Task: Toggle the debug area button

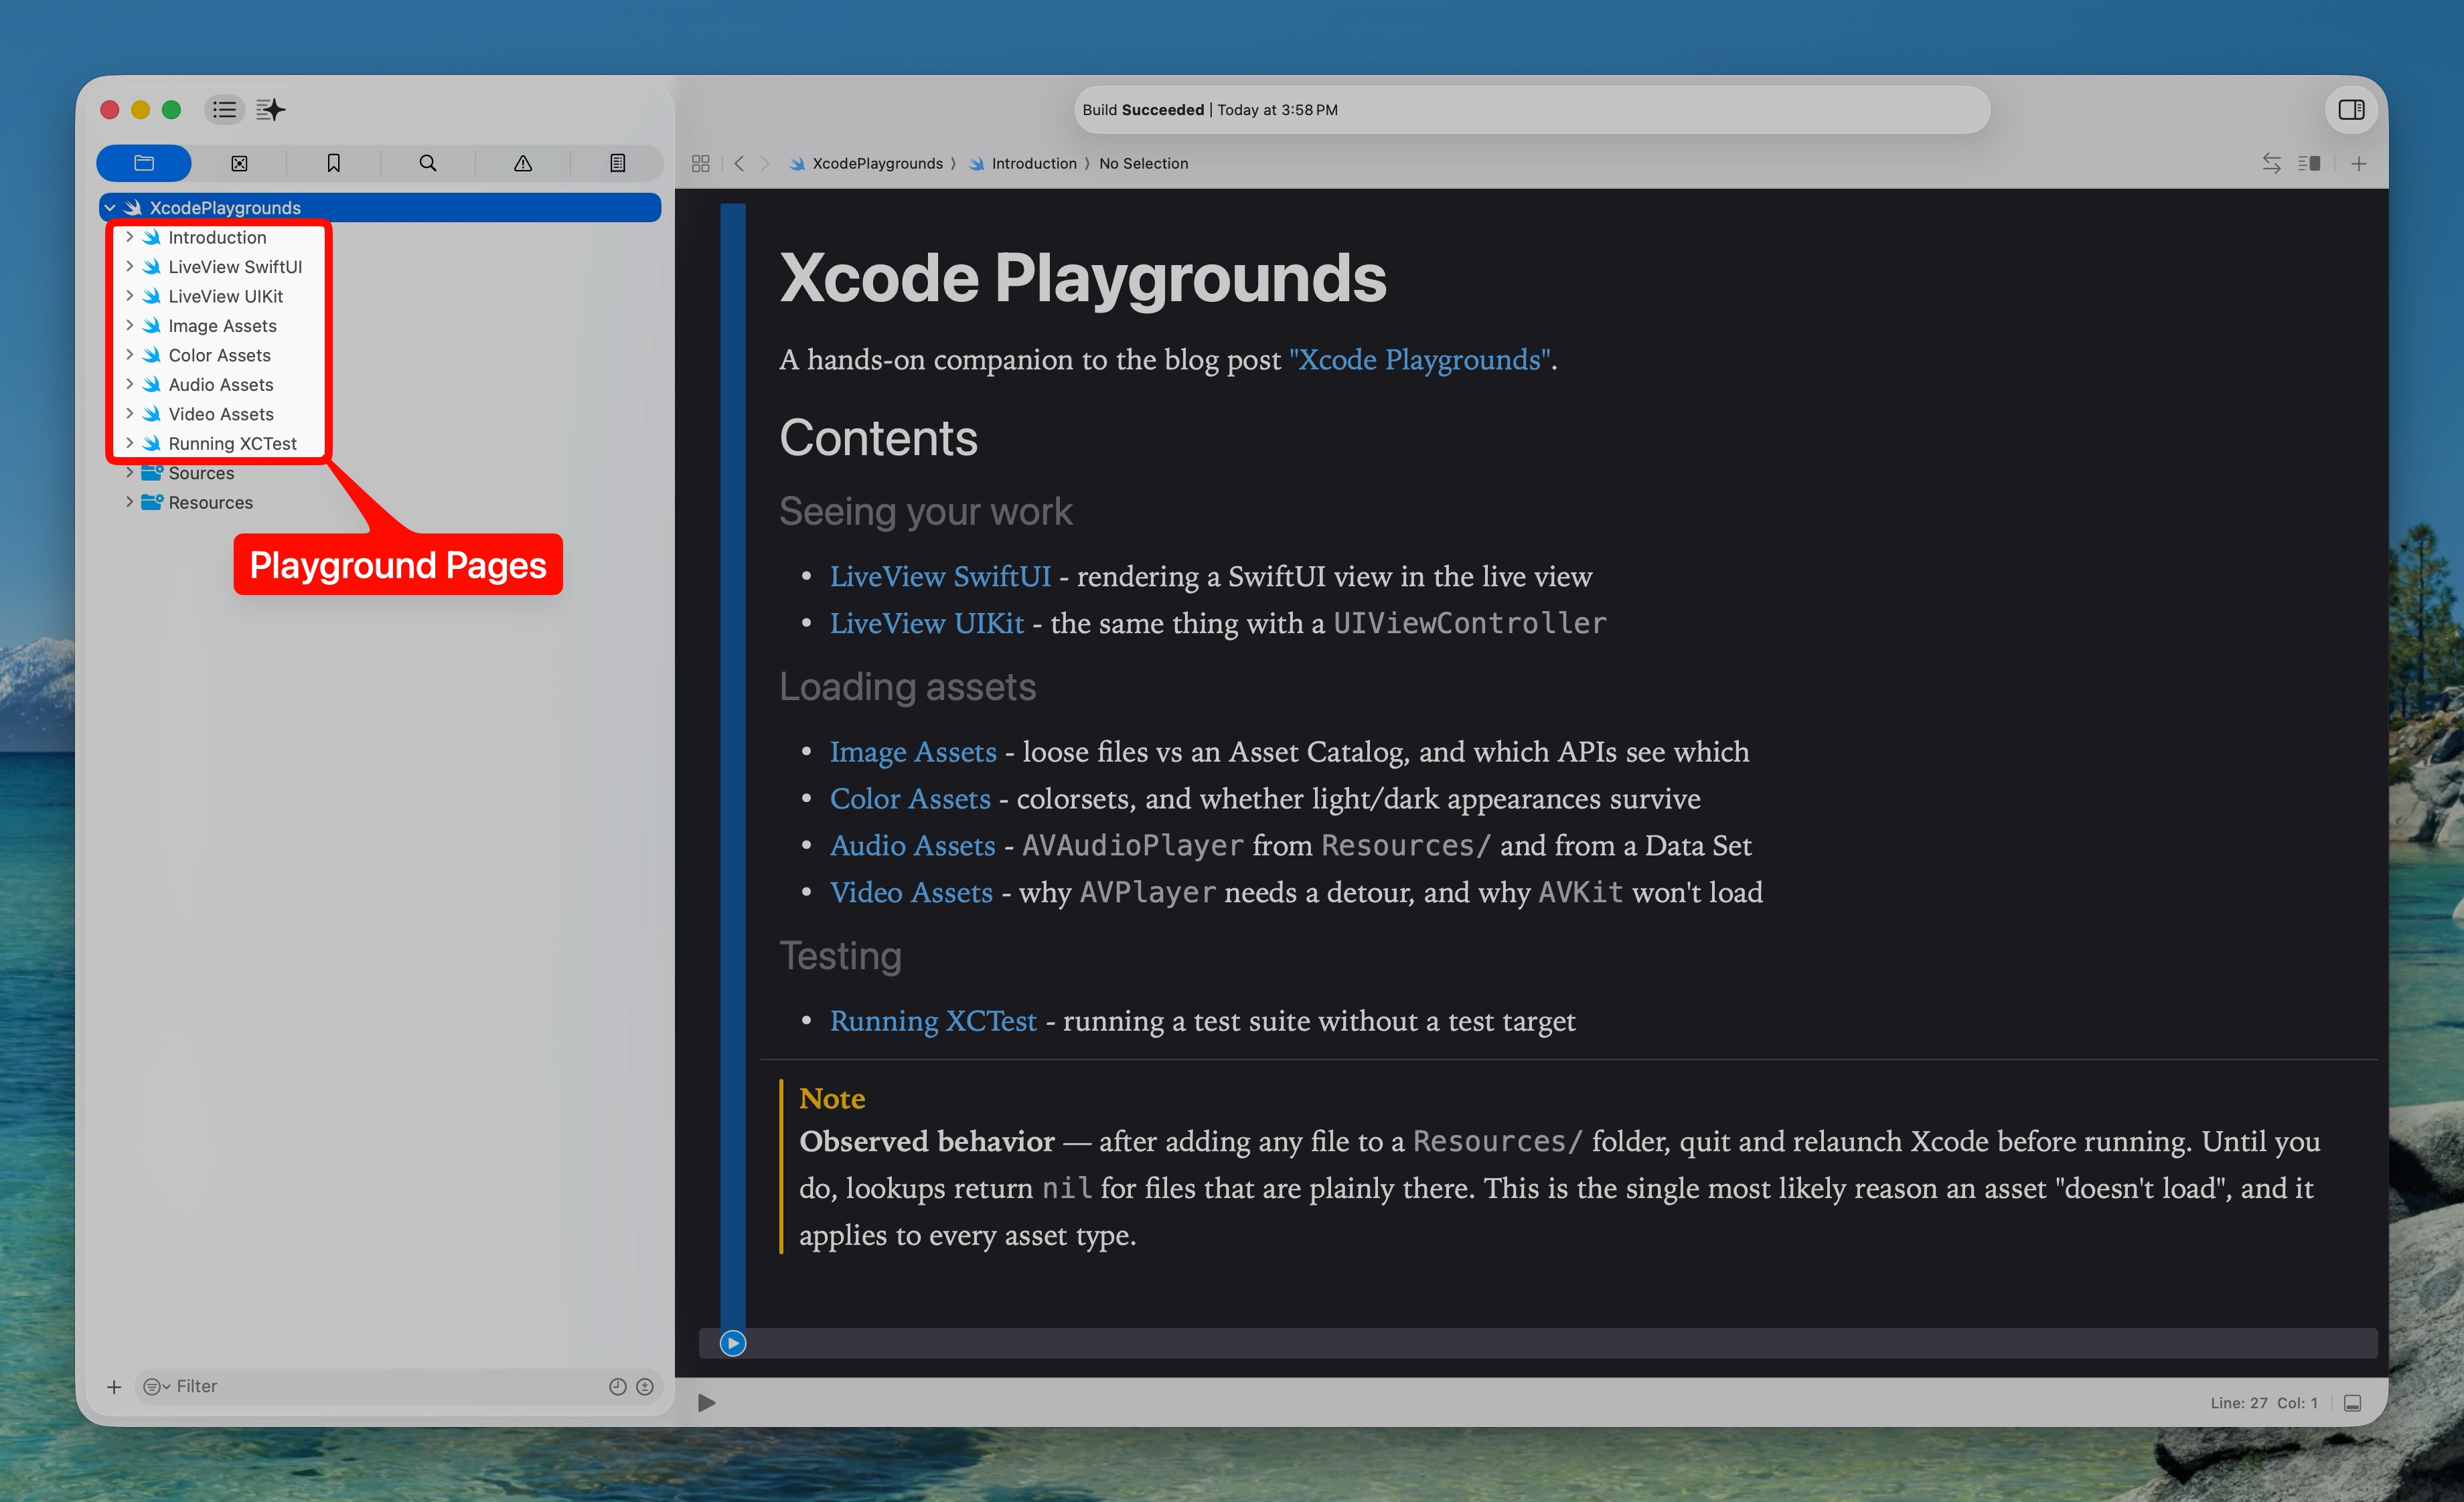Action: (2353, 1403)
